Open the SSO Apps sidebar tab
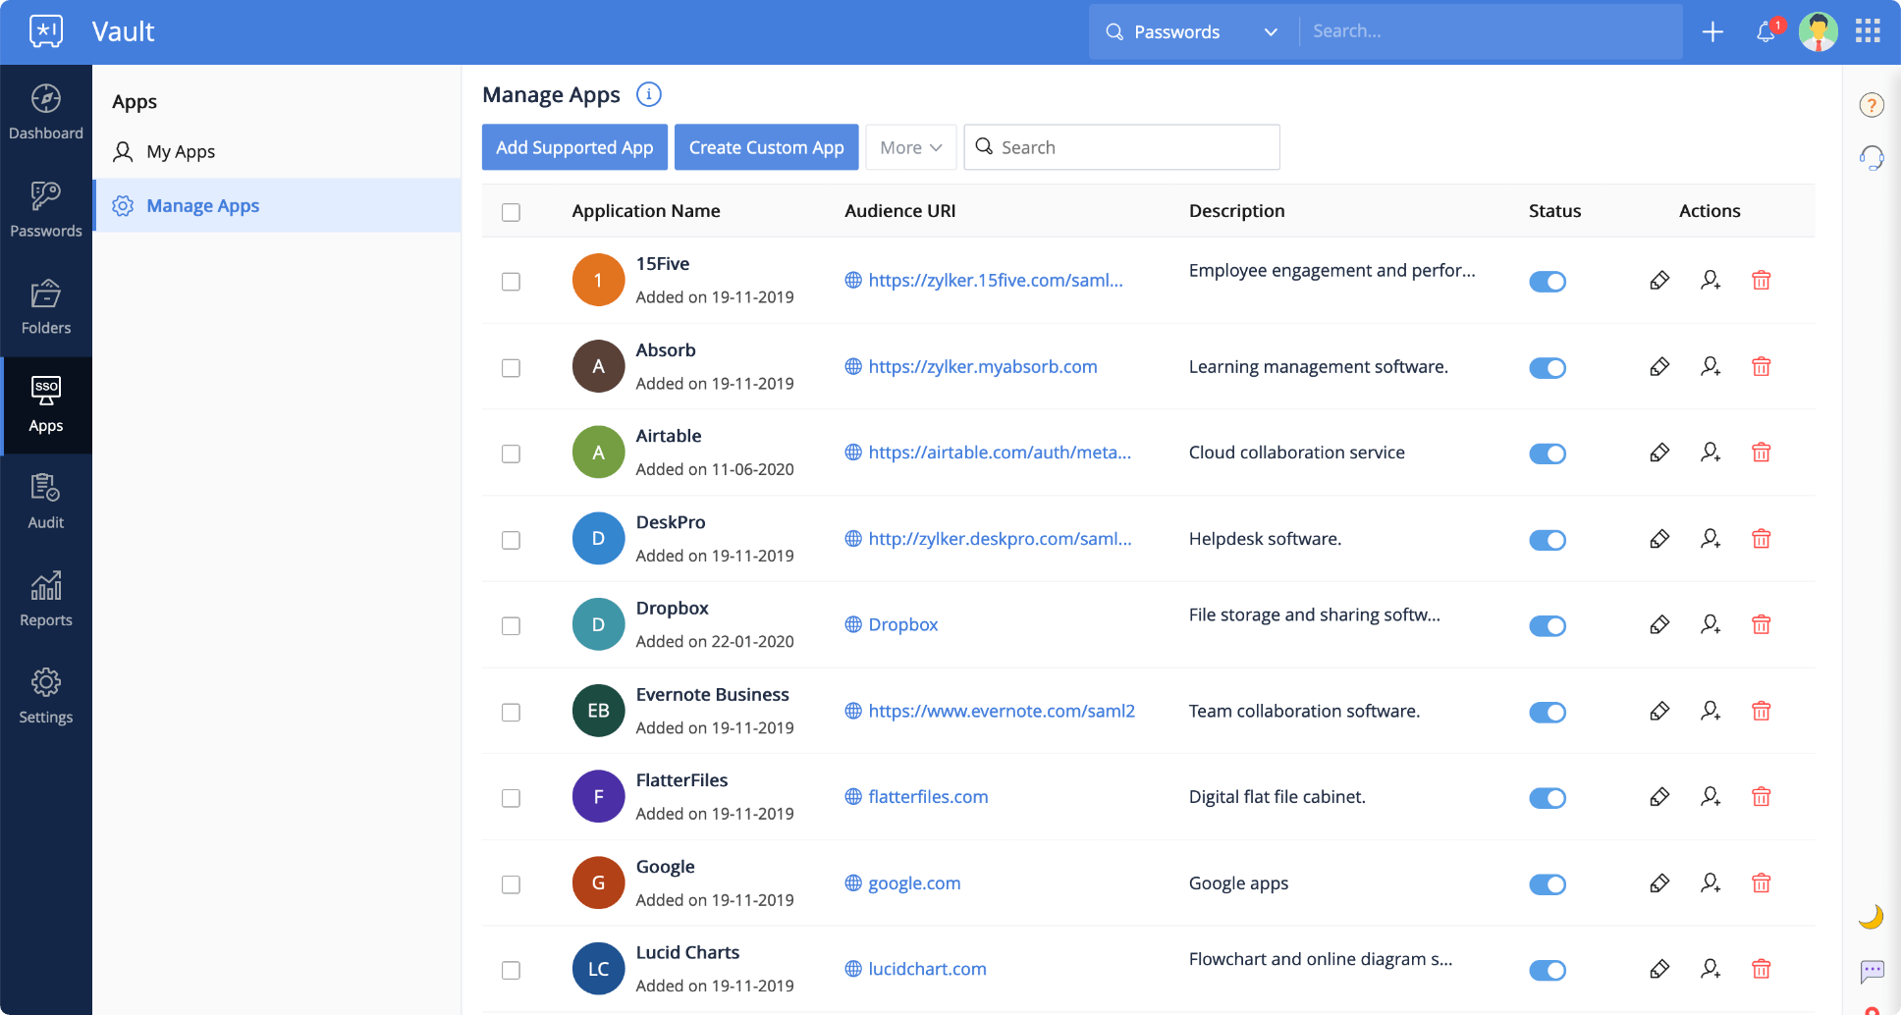The height and width of the screenshot is (1015, 1901). click(46, 404)
